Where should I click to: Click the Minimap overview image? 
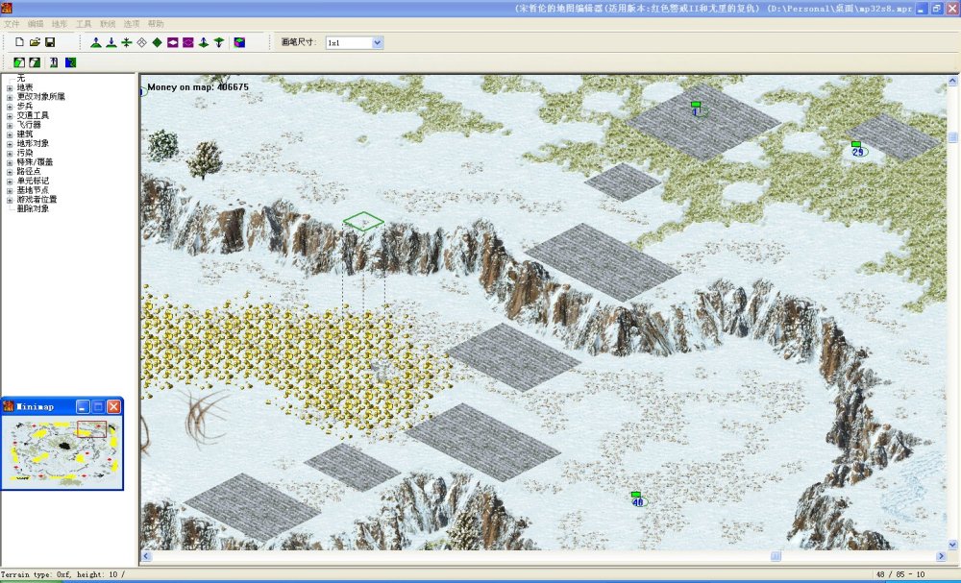point(62,452)
